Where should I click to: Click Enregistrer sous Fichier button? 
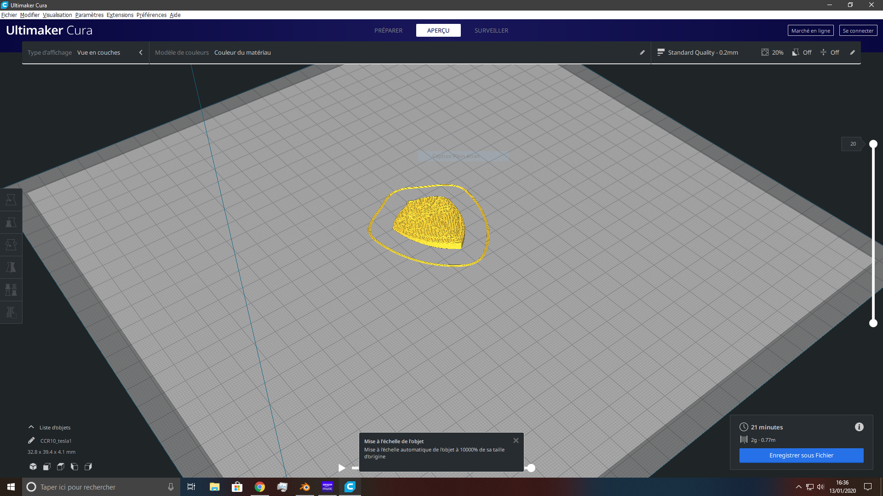tap(801, 456)
